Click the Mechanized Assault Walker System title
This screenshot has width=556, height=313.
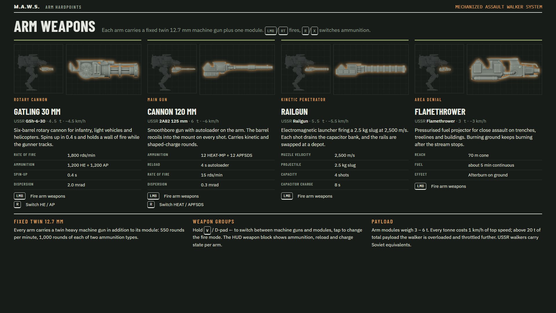499,7
